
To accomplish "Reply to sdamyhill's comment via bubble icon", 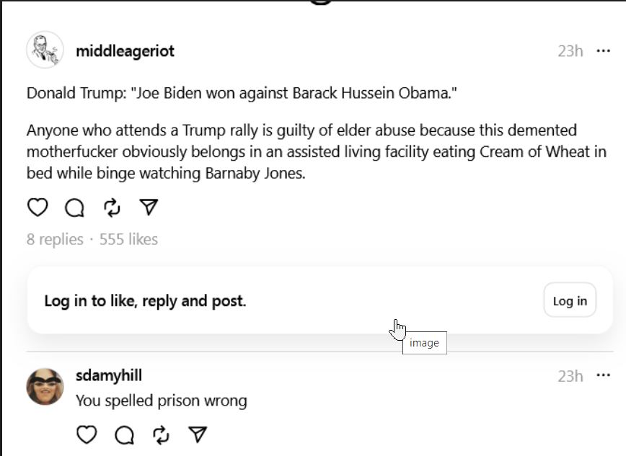I will tap(124, 434).
